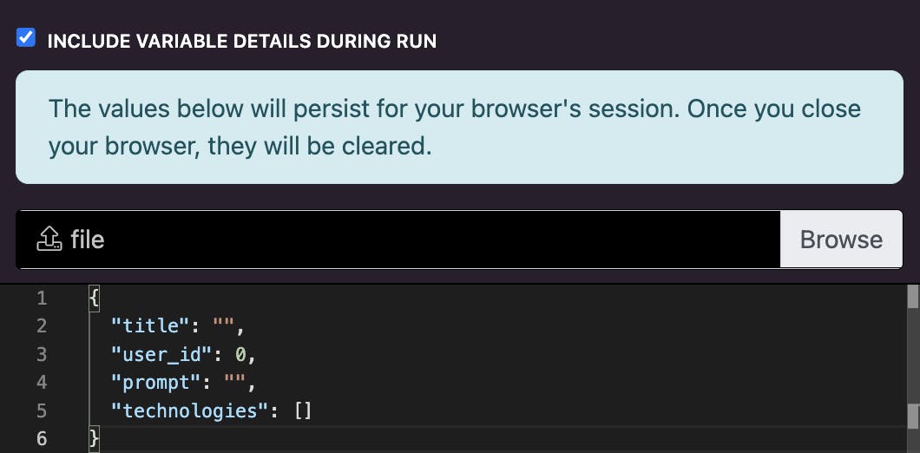920x453 pixels.
Task: Click the editor's vertical scrollbar thumb at top
Action: pos(913,296)
